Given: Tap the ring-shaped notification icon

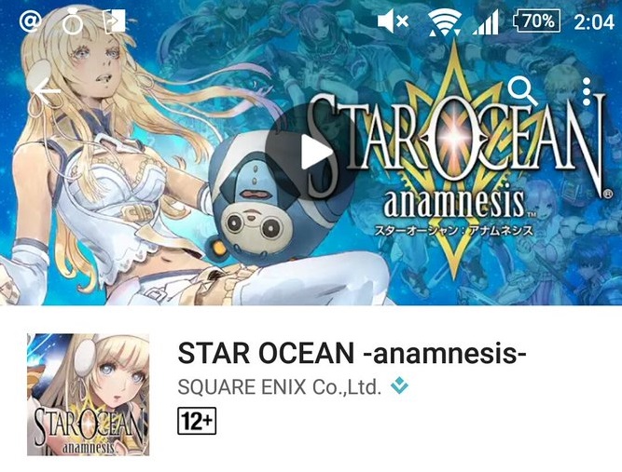Looking at the screenshot, I should point(73,21).
